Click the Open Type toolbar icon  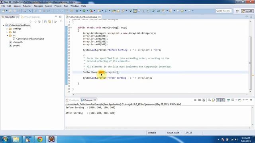click(x=114, y=11)
